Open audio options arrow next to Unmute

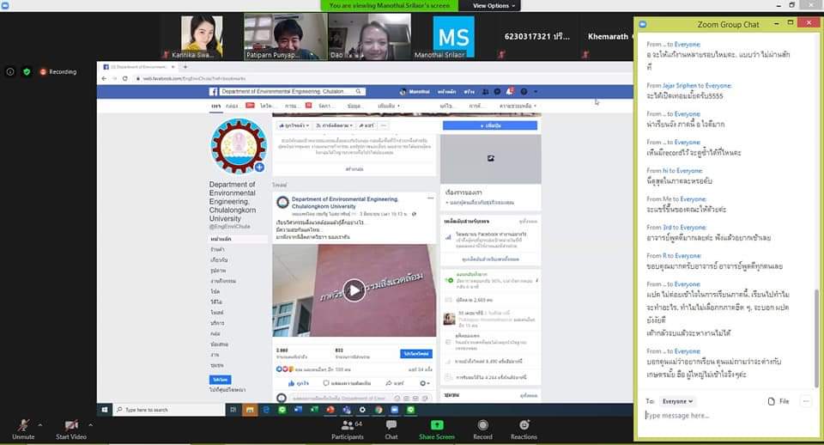click(40, 425)
